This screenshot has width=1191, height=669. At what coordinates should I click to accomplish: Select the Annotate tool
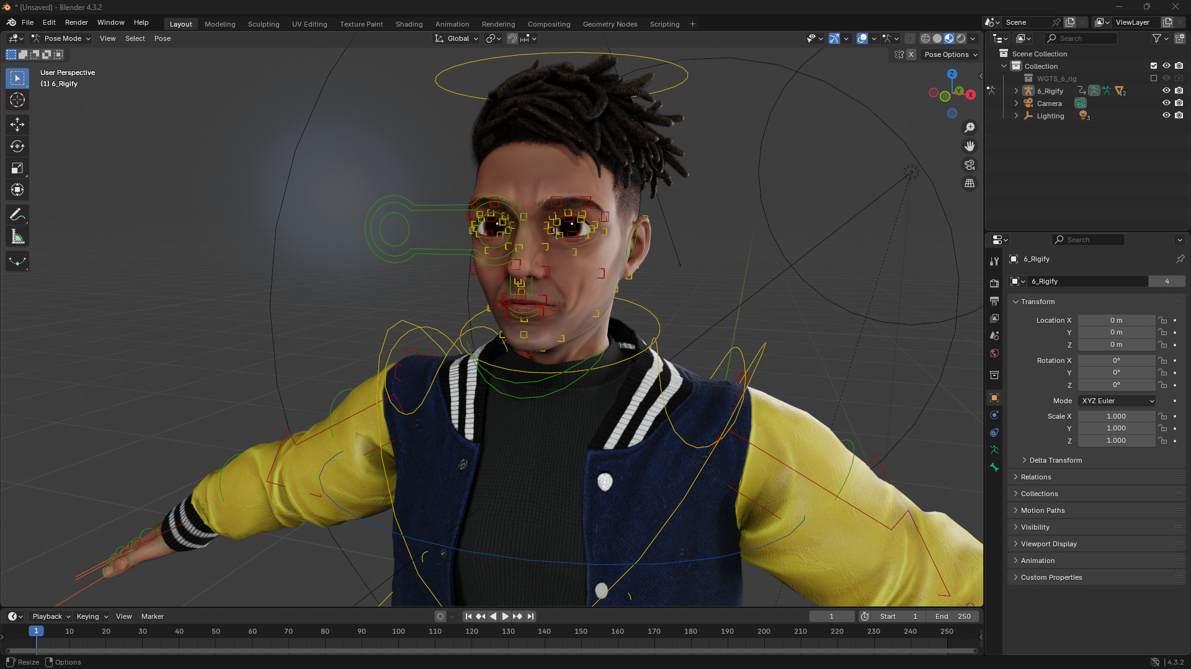(x=17, y=215)
